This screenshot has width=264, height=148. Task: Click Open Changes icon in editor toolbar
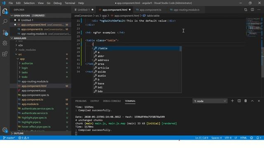coord(246,10)
